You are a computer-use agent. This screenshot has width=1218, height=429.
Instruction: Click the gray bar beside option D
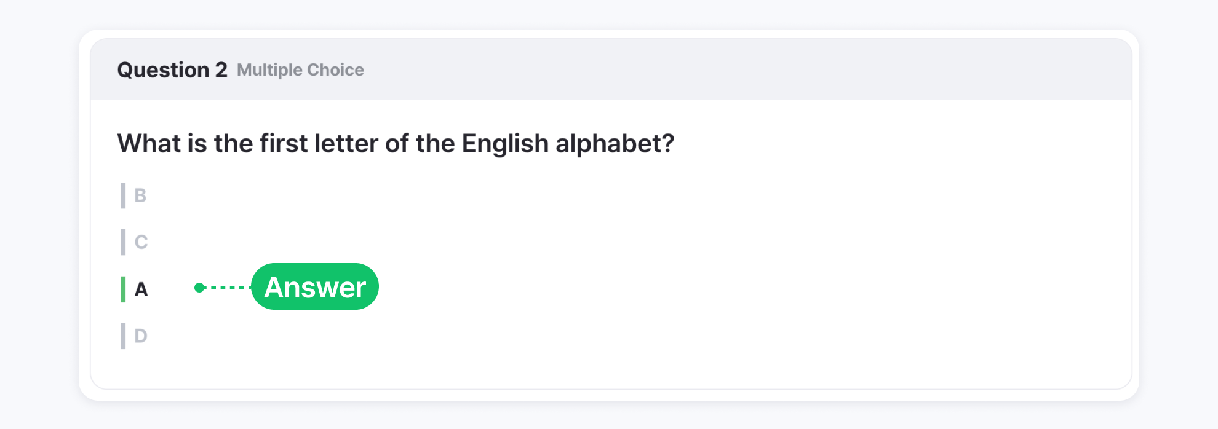[x=124, y=336]
